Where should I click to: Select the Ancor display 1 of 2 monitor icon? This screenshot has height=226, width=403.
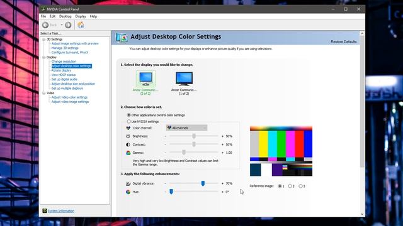pos(184,78)
